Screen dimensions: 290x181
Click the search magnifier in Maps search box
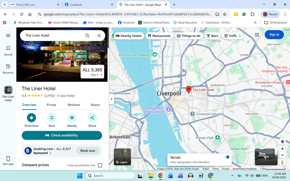(88, 35)
